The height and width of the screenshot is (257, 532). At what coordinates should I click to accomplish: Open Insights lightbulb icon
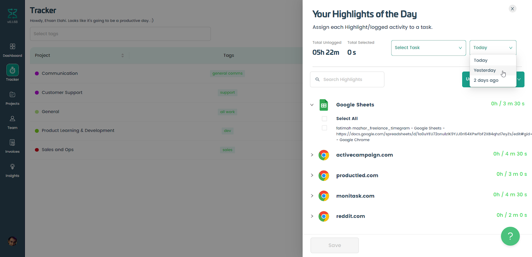[x=12, y=166]
